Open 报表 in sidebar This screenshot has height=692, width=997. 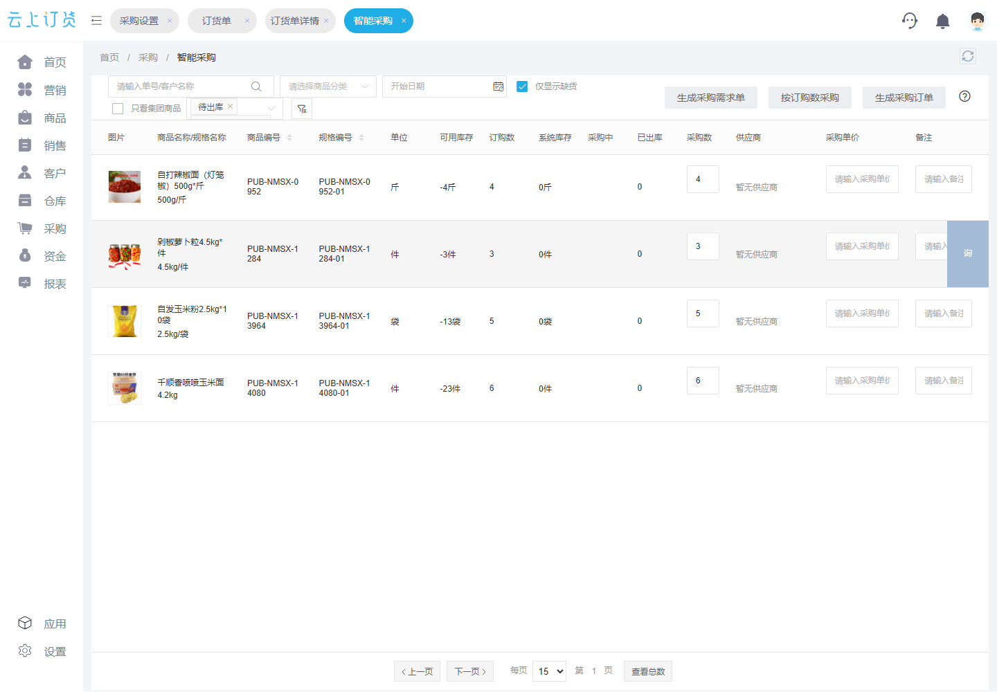[42, 284]
